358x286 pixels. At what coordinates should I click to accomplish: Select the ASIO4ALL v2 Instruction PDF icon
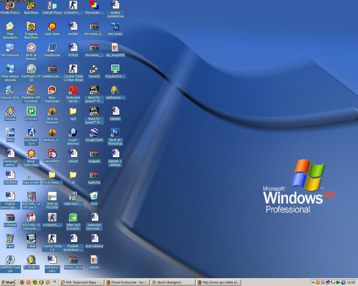coord(31,221)
